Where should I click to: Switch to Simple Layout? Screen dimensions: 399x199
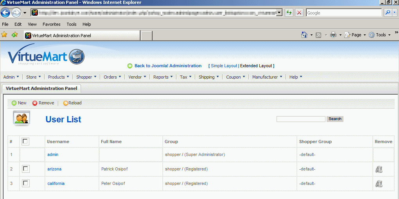coord(224,66)
